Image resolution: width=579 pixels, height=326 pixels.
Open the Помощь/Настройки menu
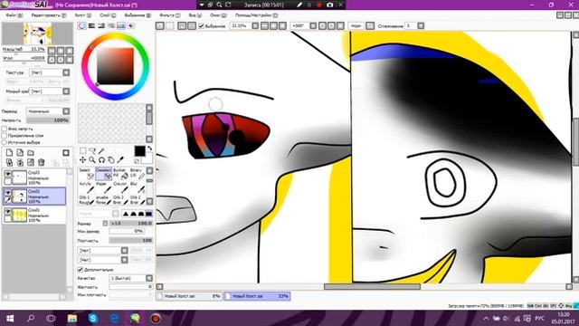257,15
